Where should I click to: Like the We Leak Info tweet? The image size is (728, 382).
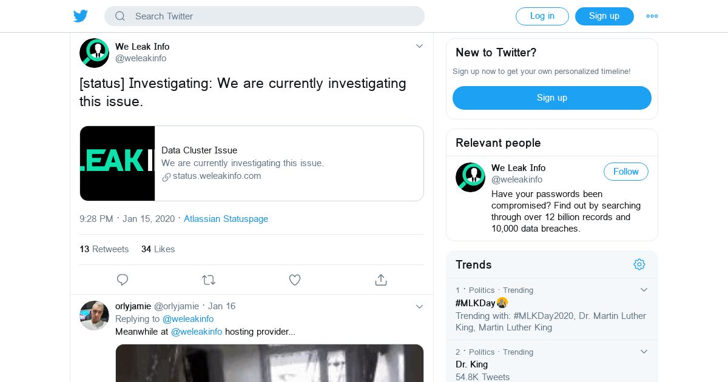pyautogui.click(x=295, y=280)
